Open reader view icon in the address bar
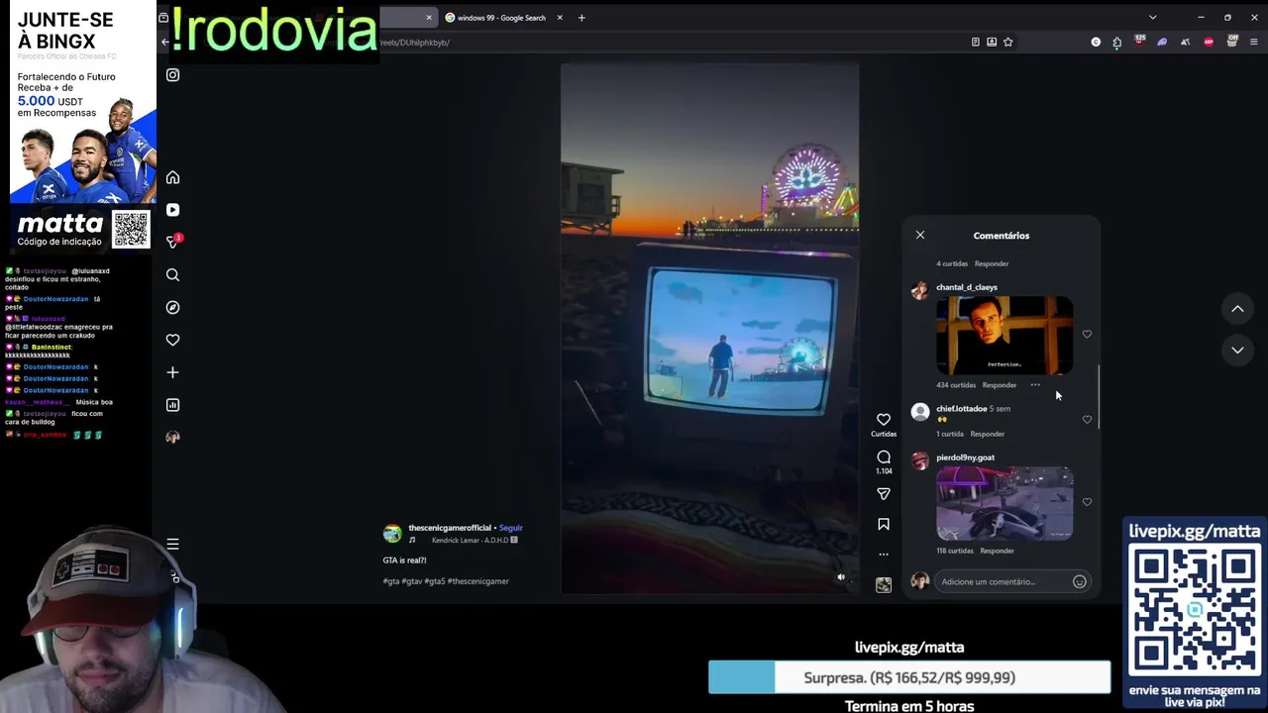The width and height of the screenshot is (1268, 713). [x=976, y=42]
